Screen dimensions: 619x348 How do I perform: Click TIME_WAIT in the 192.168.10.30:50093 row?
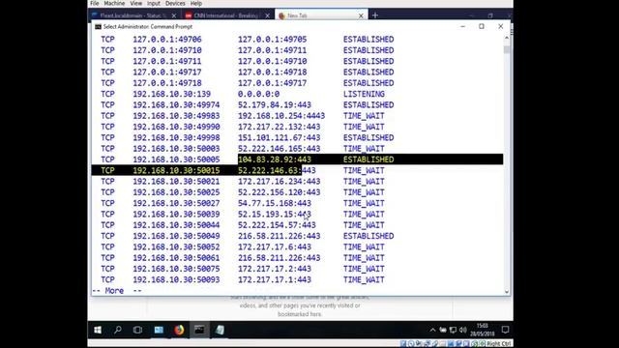tap(364, 279)
